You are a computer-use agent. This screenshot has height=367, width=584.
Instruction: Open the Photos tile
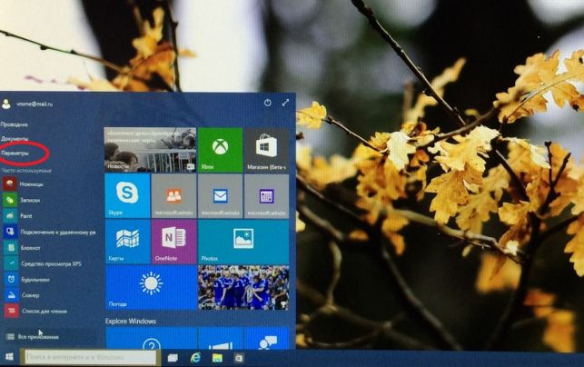243,242
